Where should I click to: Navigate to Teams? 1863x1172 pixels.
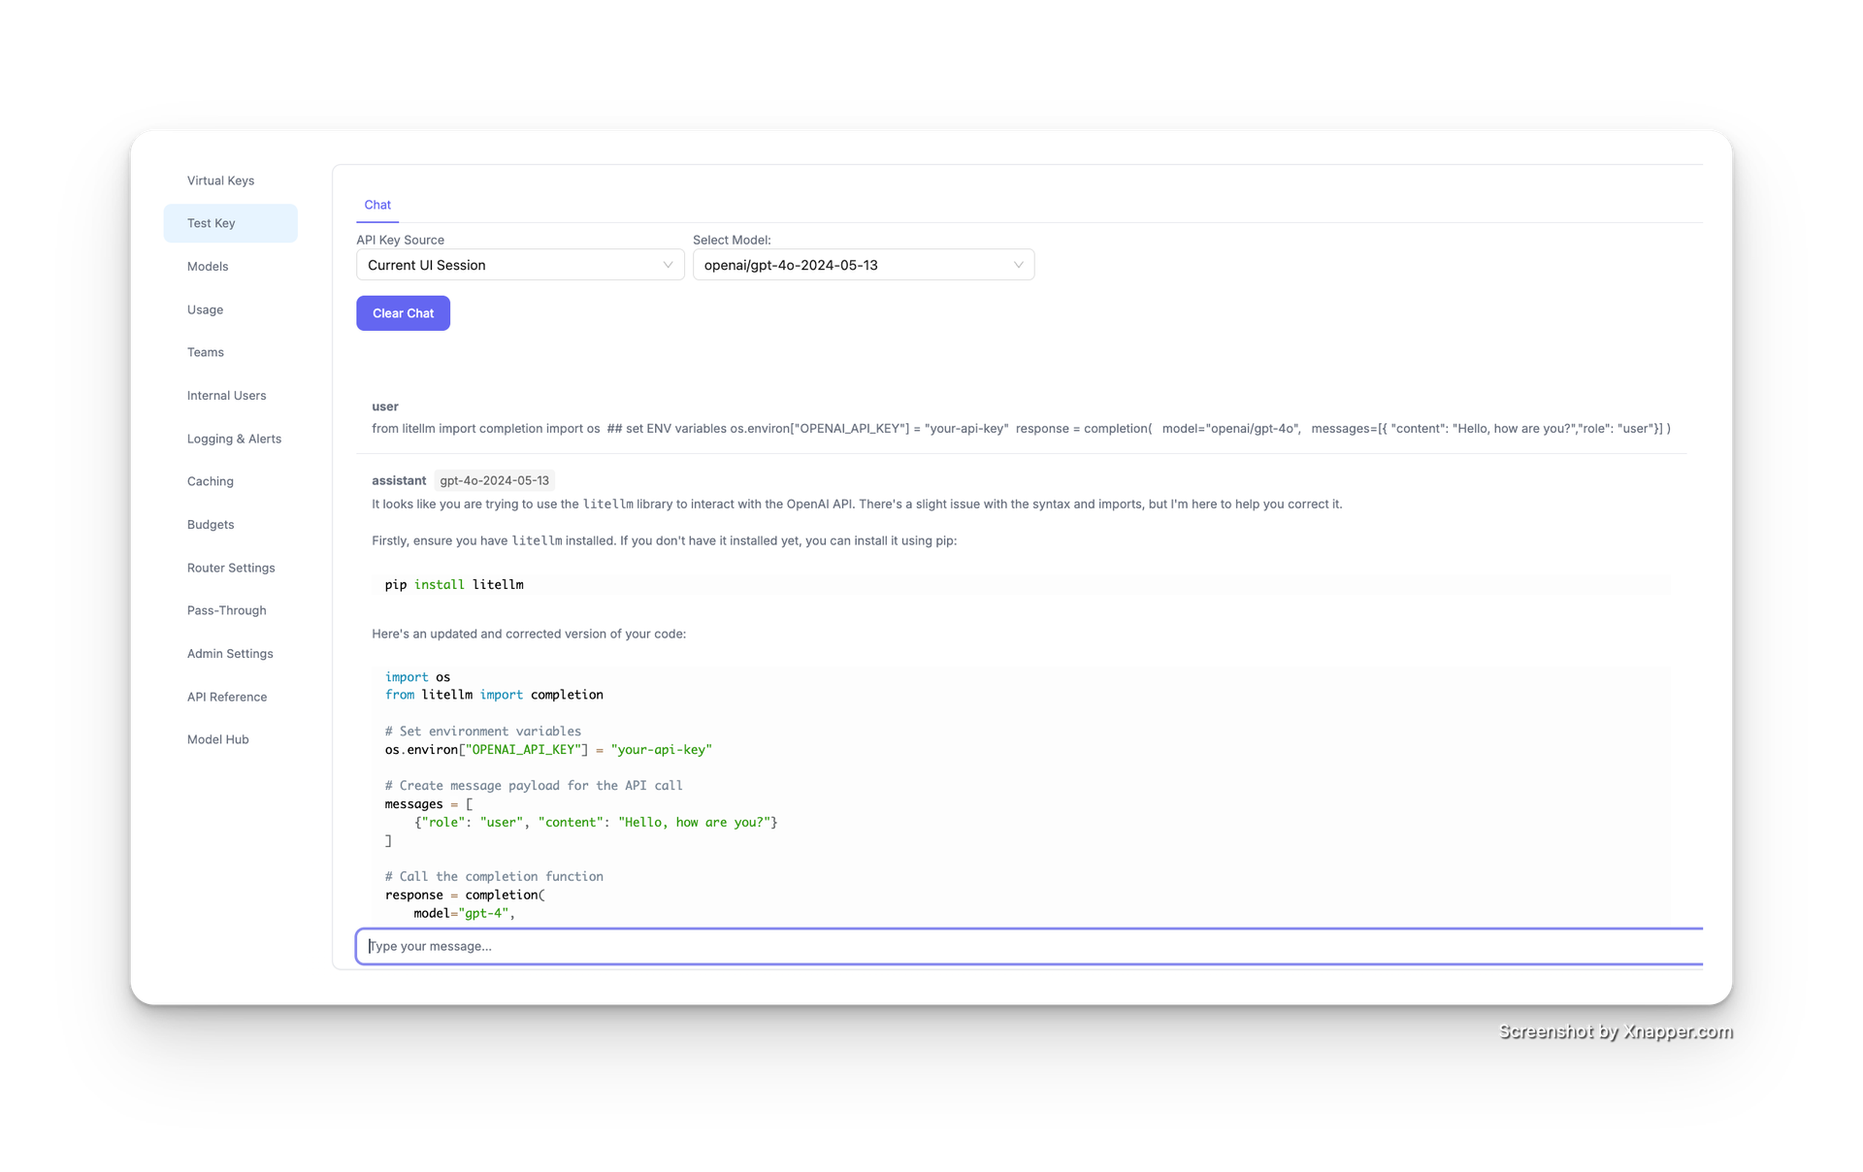[205, 352]
